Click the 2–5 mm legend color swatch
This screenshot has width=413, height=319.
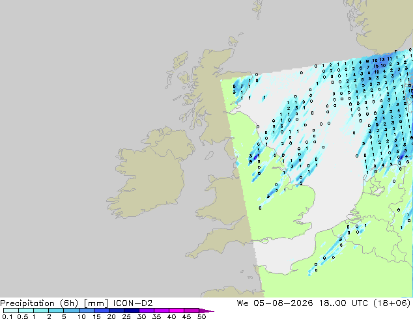click(x=56, y=311)
